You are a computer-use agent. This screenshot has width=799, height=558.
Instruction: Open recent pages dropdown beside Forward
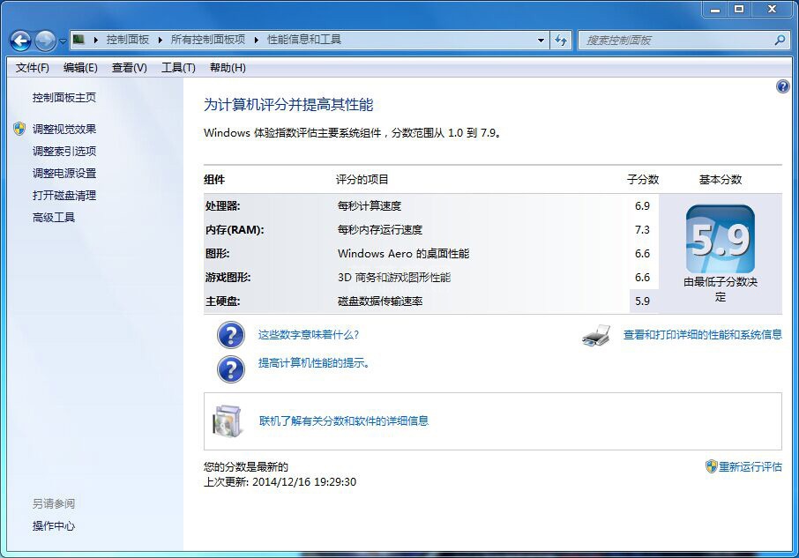pyautogui.click(x=62, y=41)
